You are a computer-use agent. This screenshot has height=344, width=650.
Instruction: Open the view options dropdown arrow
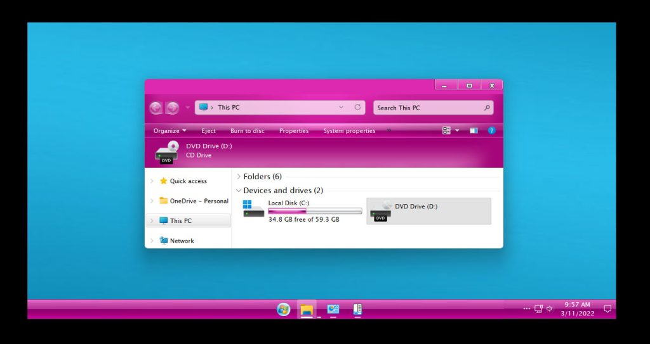457,131
